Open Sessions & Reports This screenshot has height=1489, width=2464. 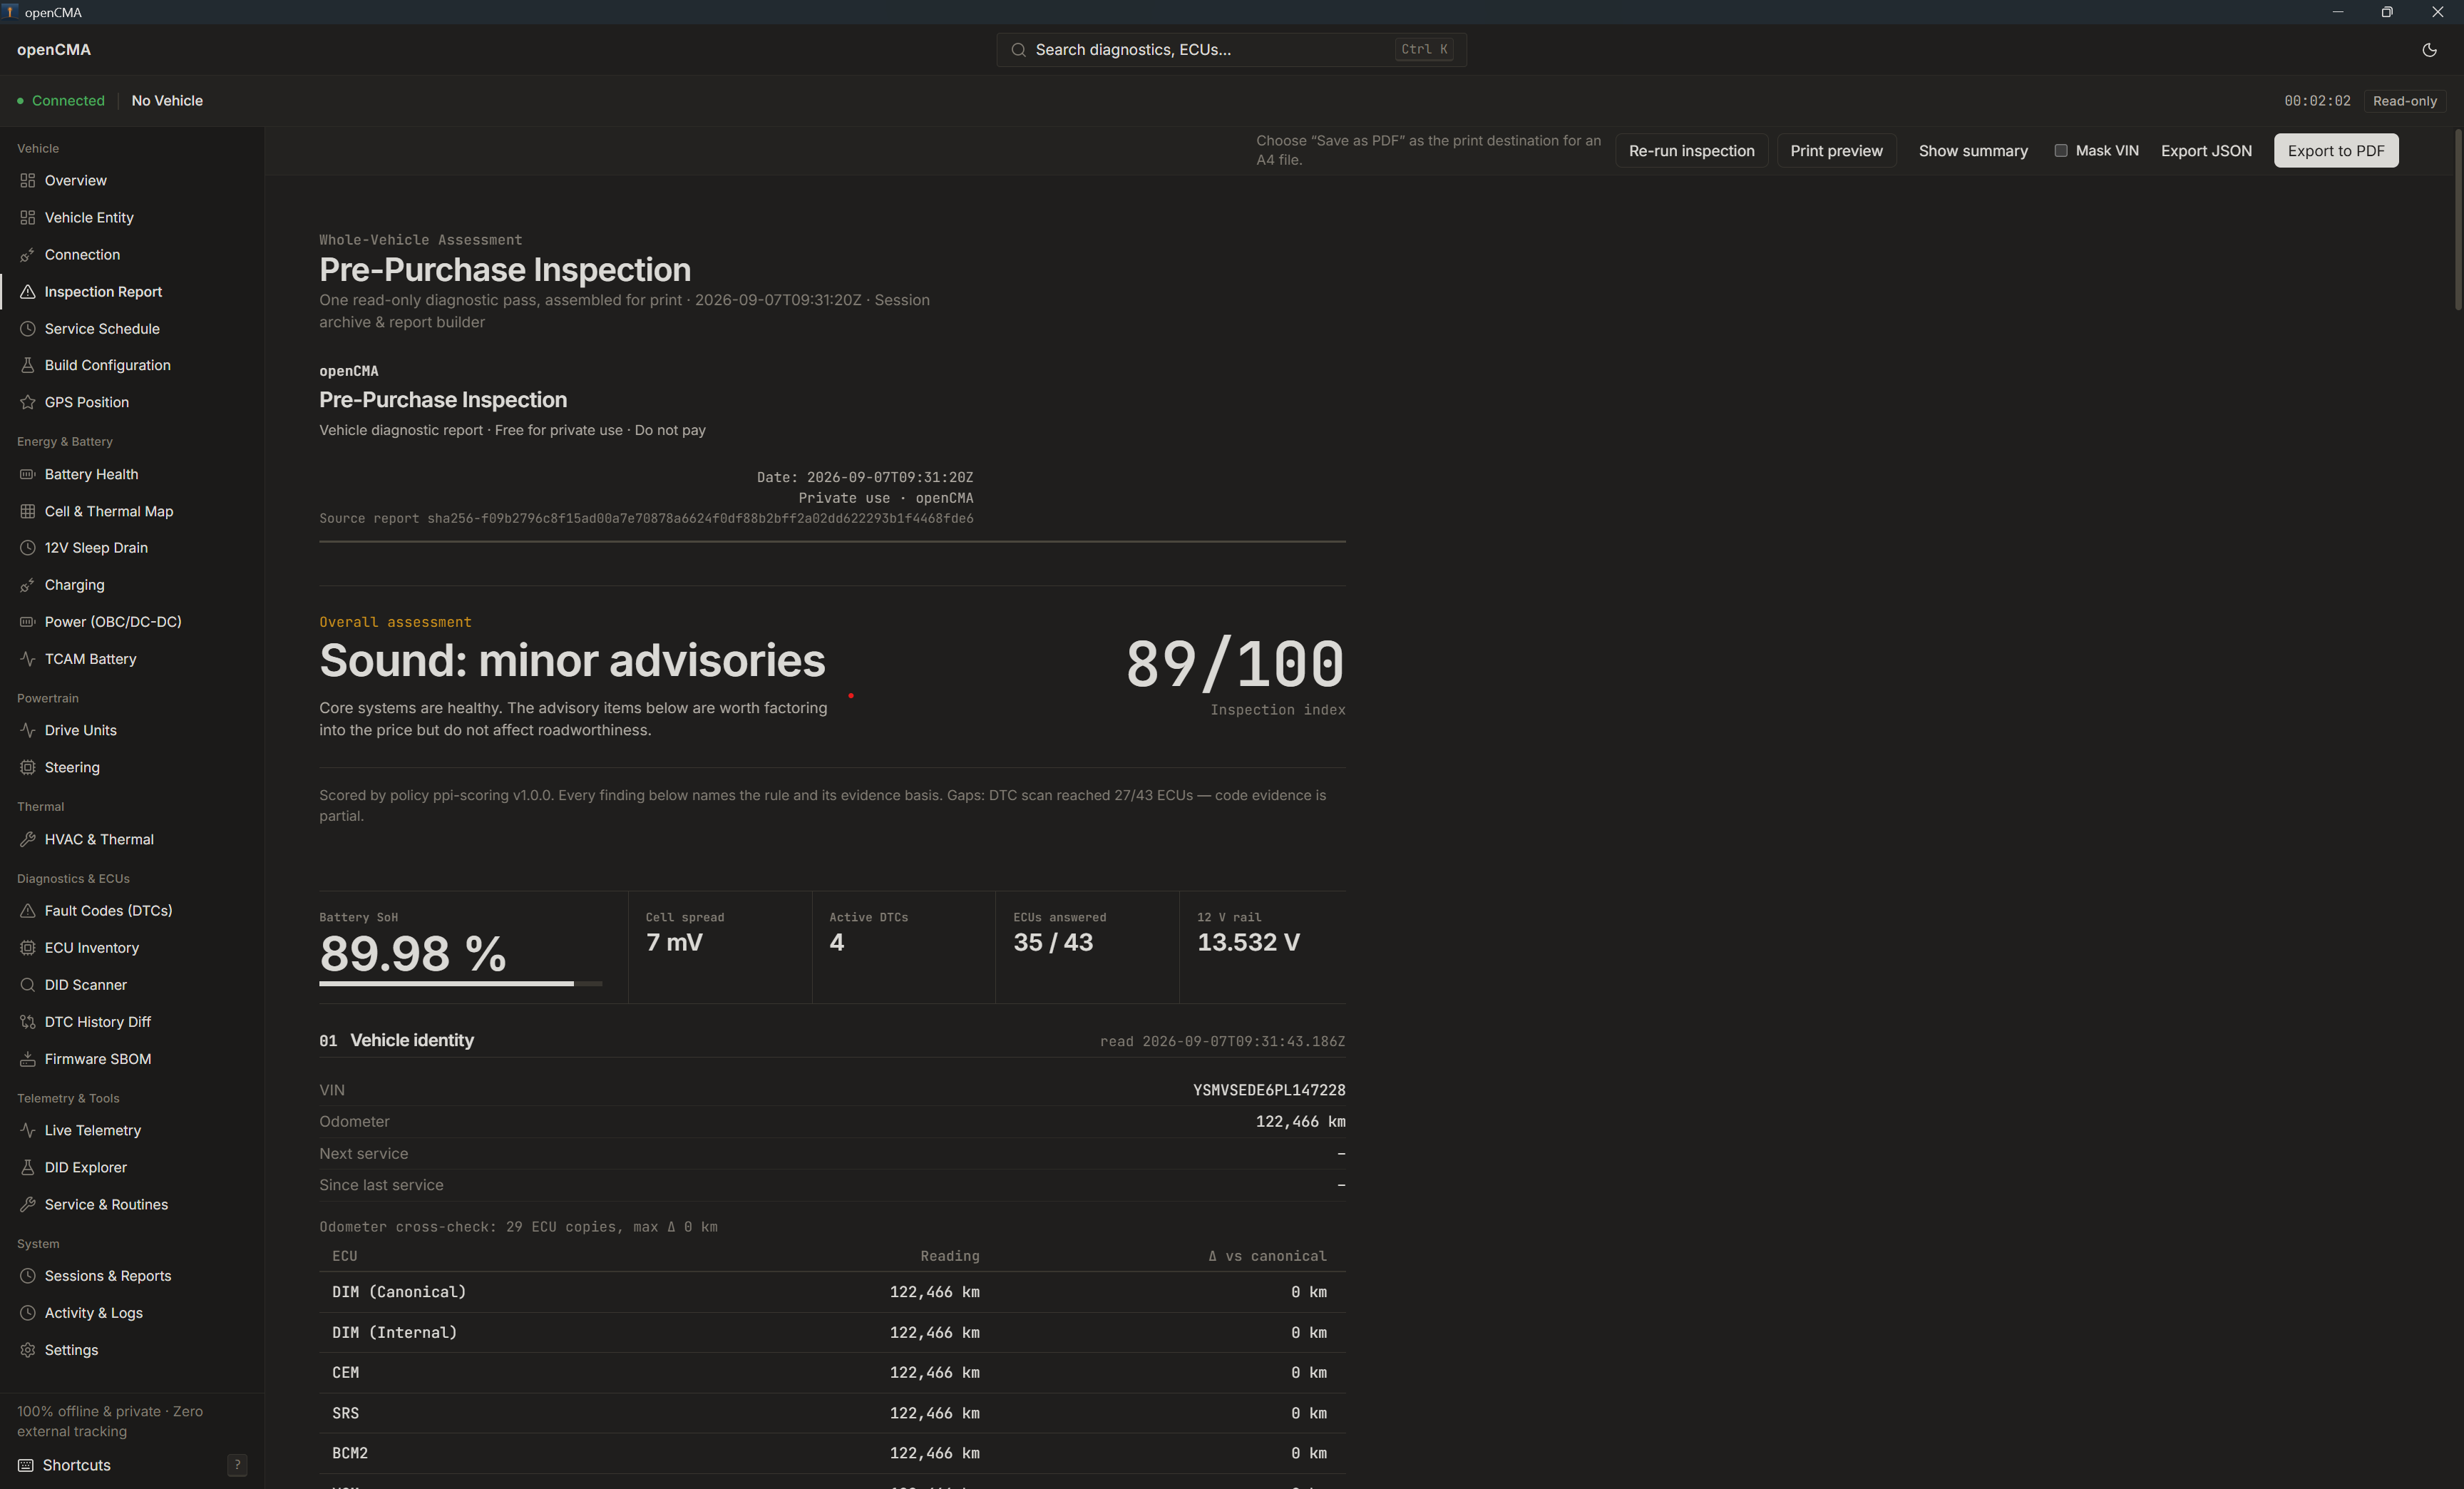pyautogui.click(x=132, y=1276)
